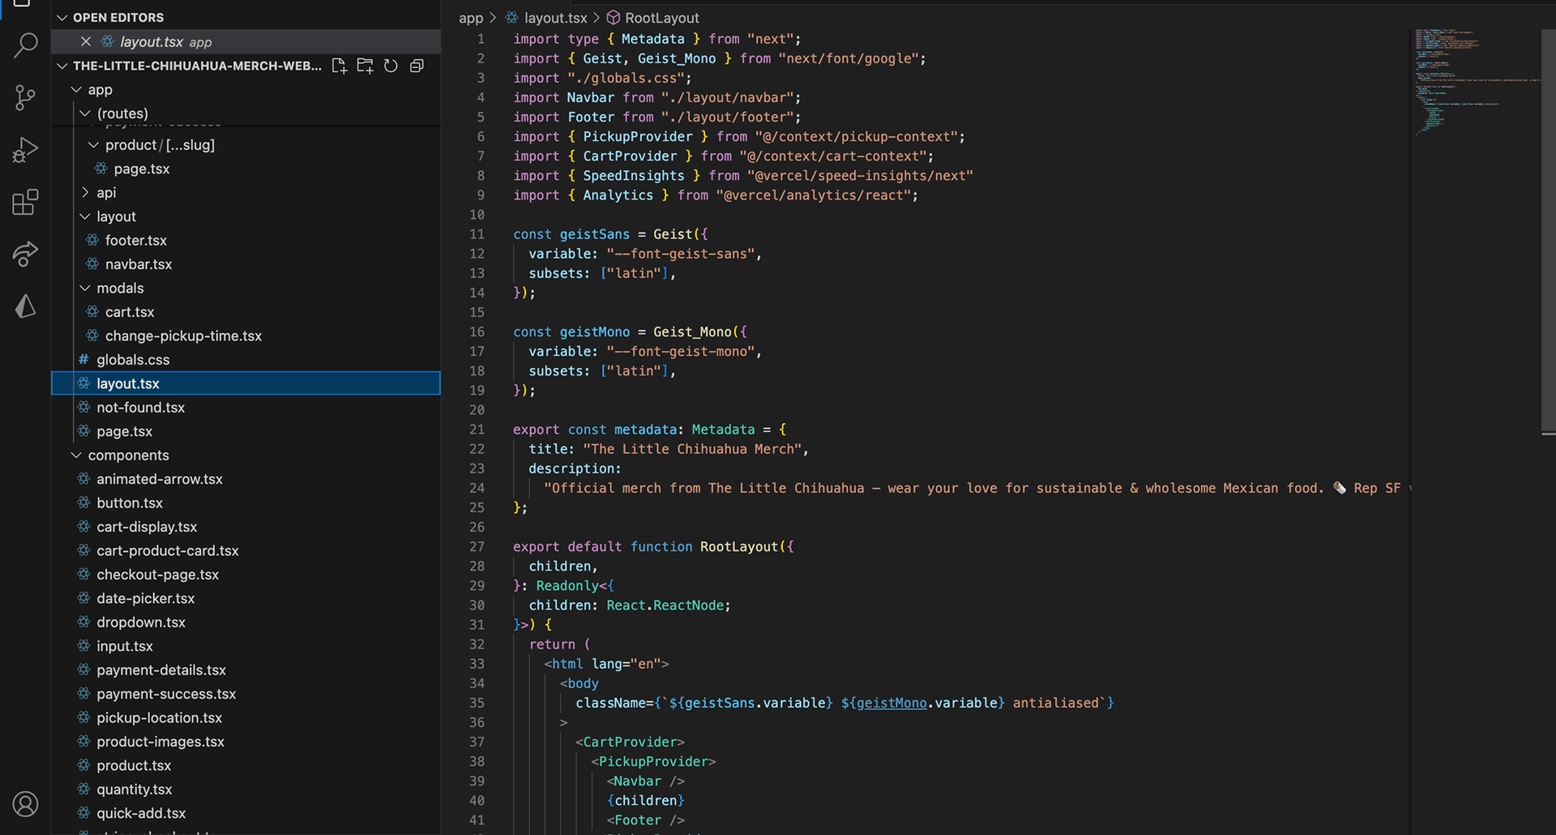This screenshot has width=1556, height=835.
Task: Open date-picker.tsx component
Action: pyautogui.click(x=246, y=598)
